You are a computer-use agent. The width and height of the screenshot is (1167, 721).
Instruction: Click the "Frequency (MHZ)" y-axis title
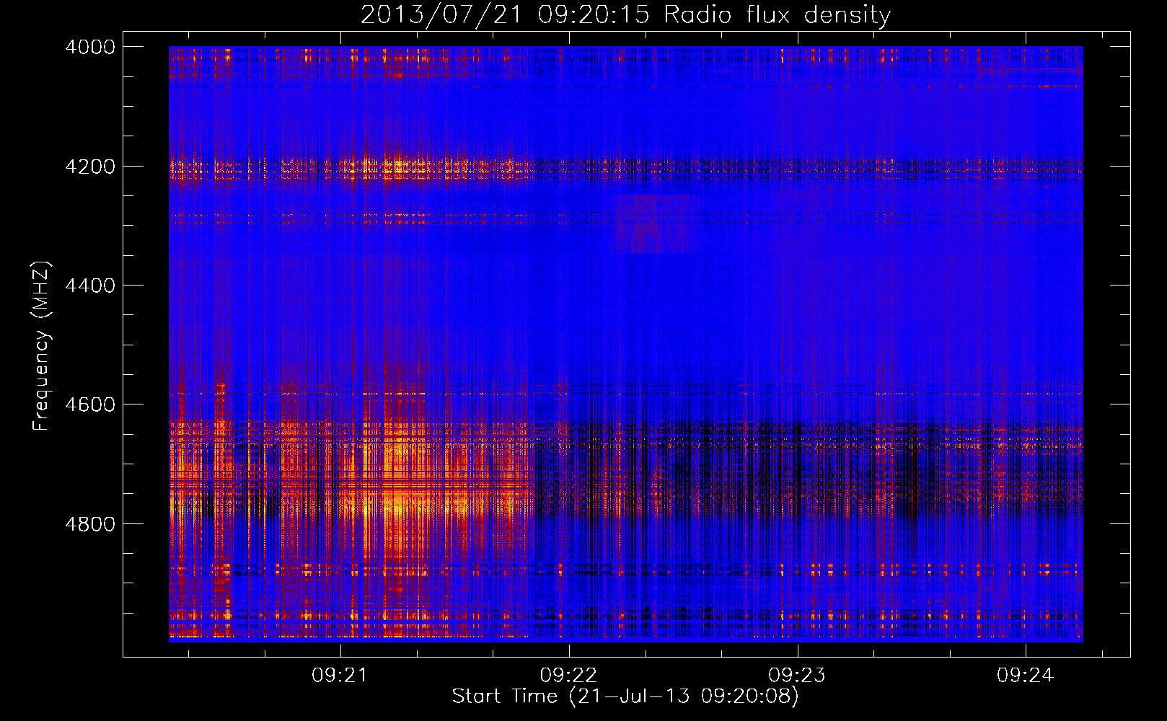[42, 346]
